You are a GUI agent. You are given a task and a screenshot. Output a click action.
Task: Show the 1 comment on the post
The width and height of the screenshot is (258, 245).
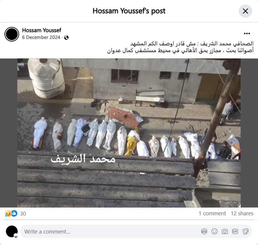click(212, 213)
